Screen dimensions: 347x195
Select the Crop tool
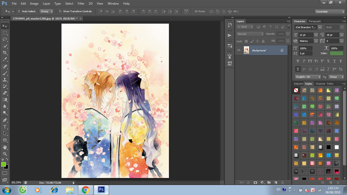pos(5,53)
